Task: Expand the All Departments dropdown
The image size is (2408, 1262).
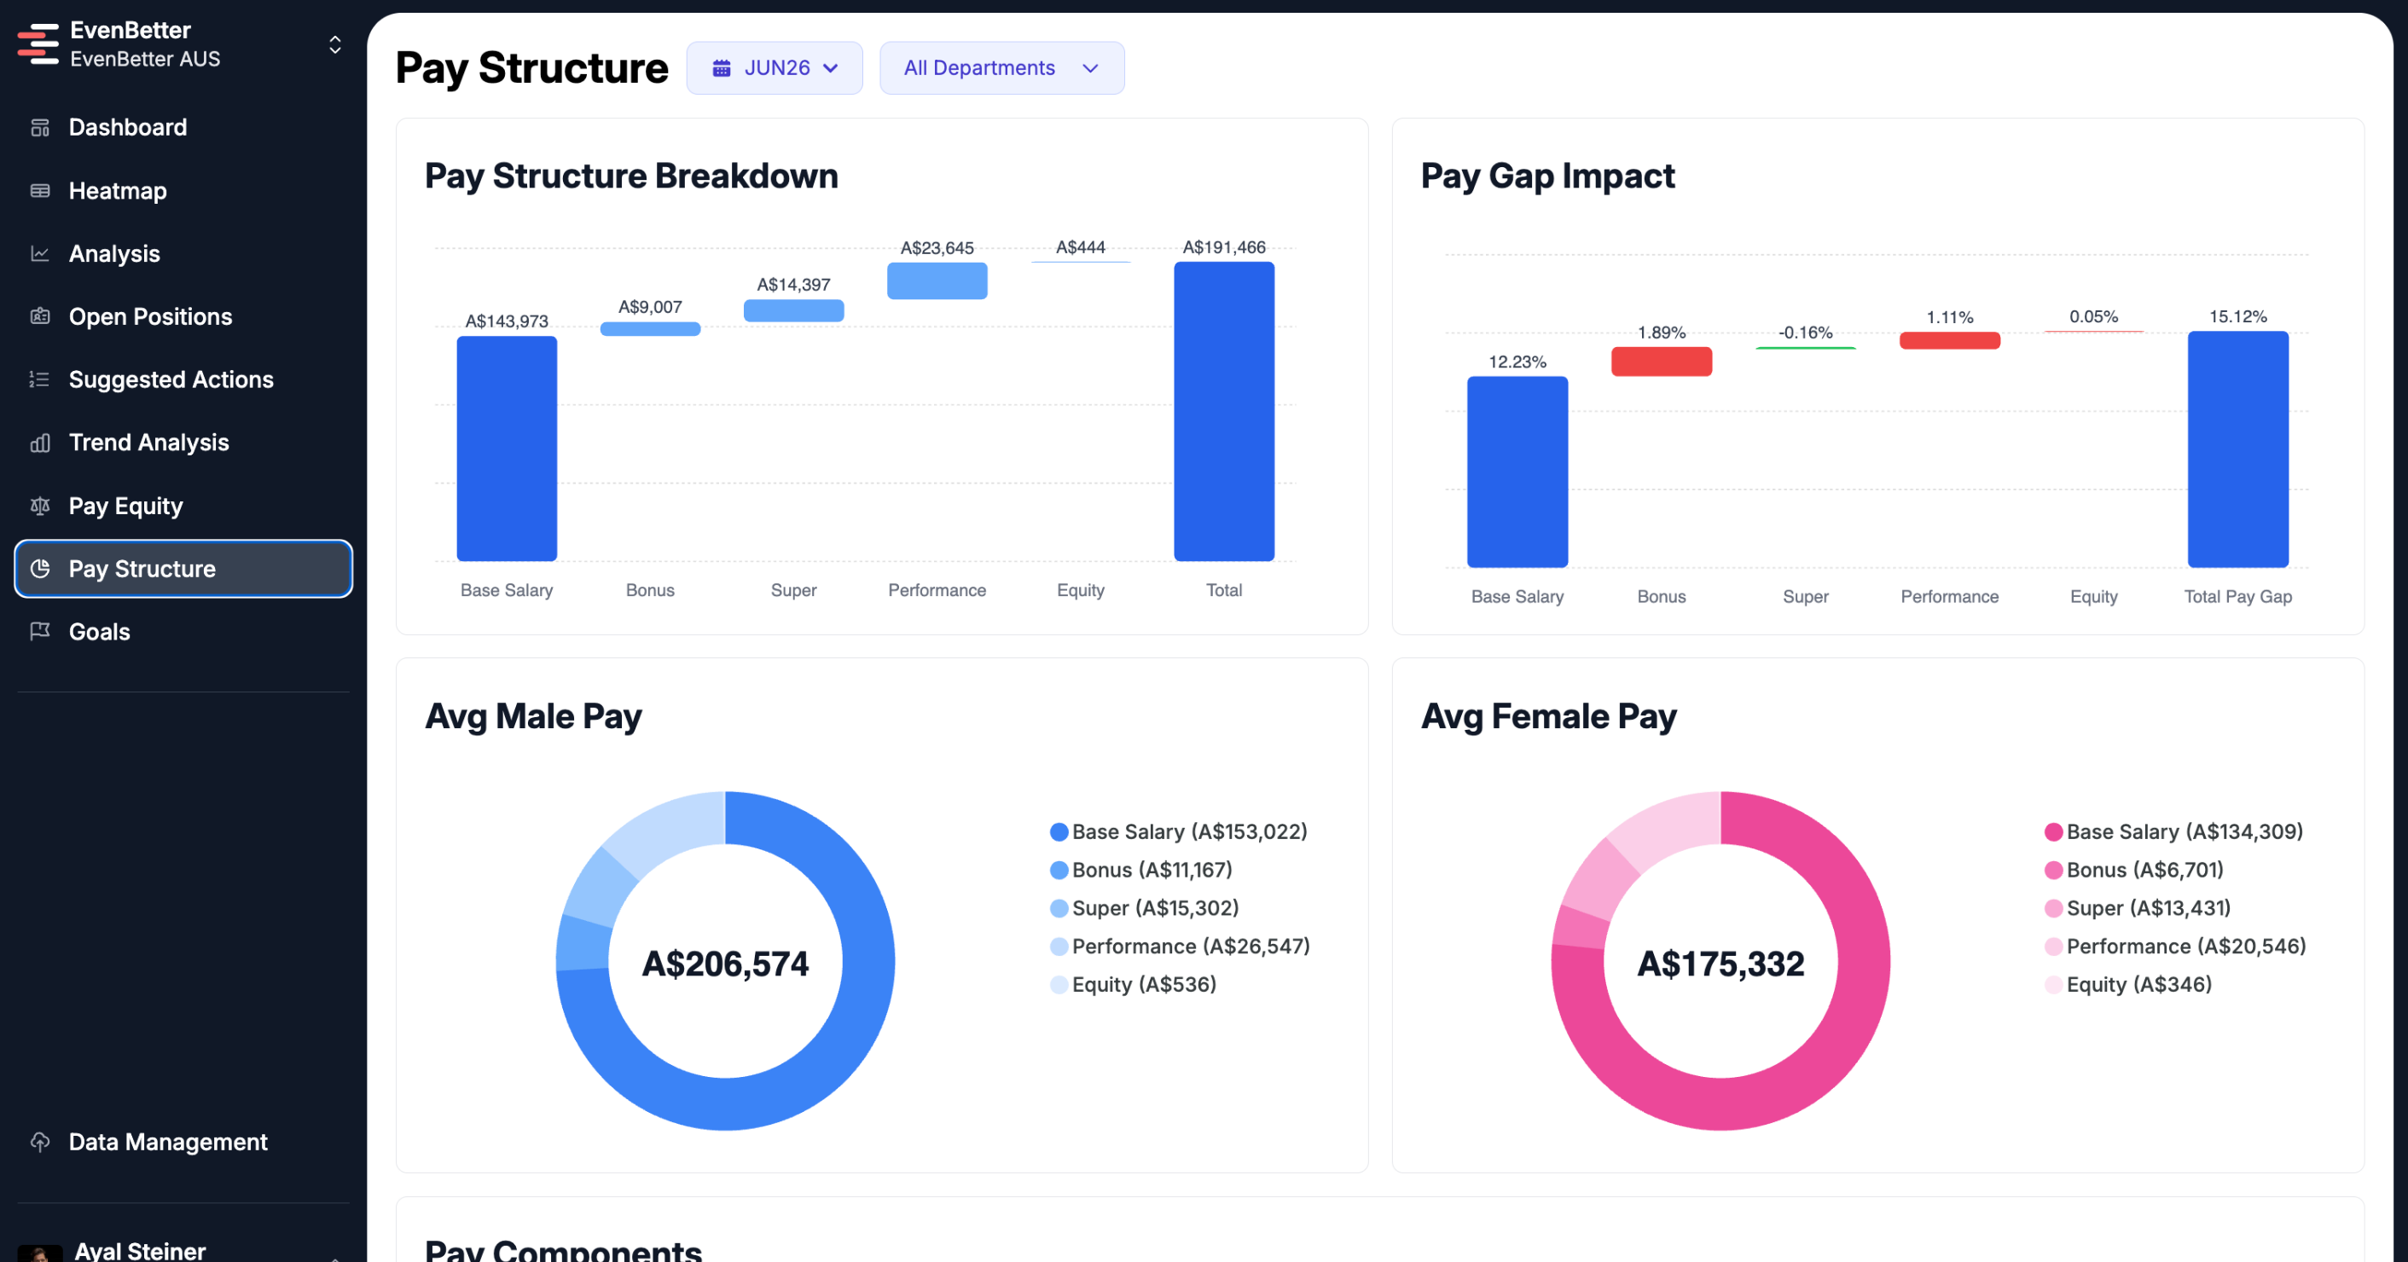Action: 1001,68
